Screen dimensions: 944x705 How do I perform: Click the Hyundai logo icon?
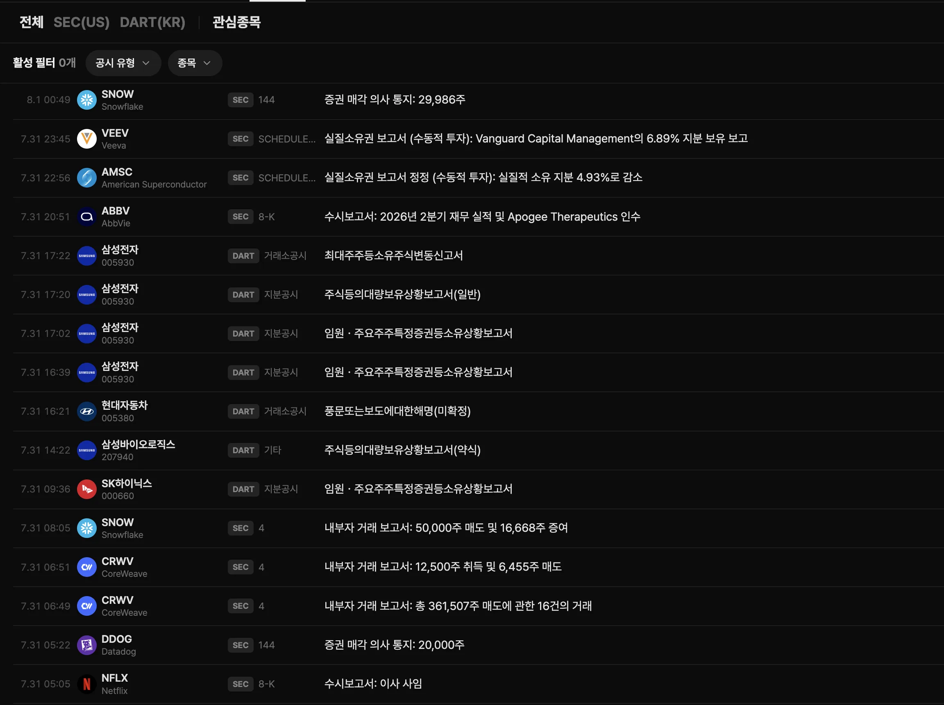86,411
